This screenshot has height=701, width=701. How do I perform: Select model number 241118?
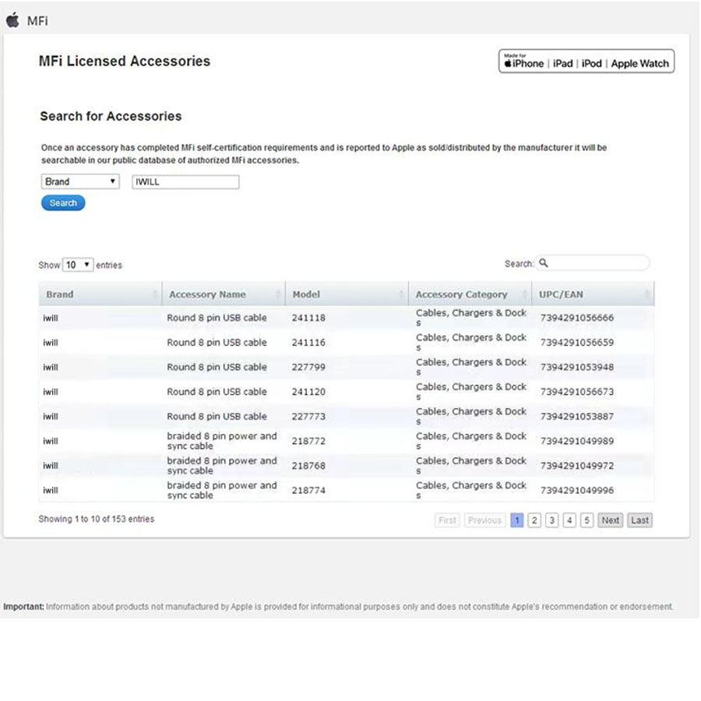click(308, 318)
